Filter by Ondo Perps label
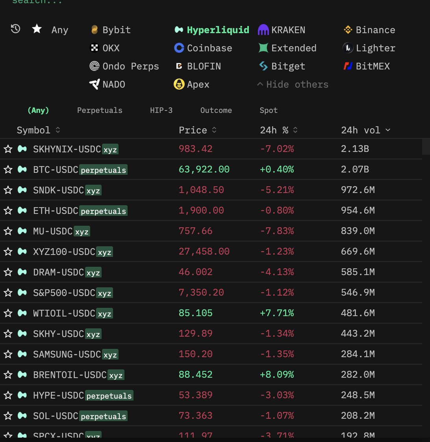The image size is (430, 442). (x=131, y=66)
